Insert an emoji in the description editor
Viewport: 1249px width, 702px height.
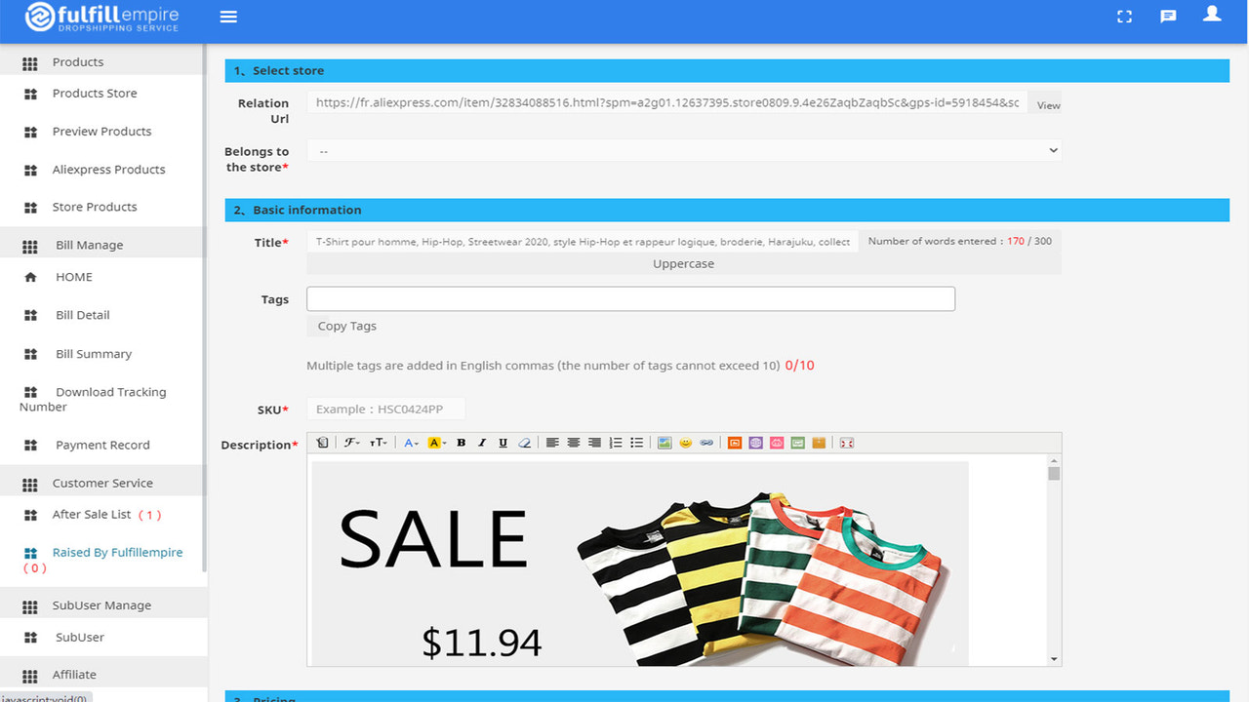coord(685,443)
